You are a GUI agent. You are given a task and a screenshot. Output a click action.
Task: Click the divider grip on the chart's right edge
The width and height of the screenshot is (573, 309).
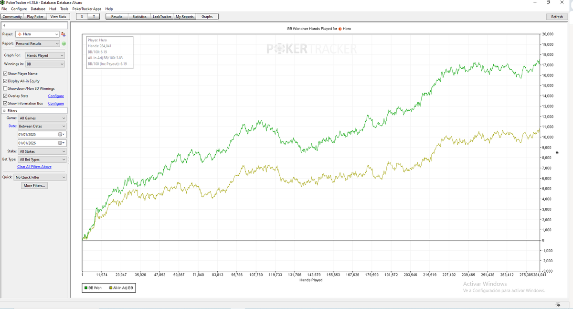(x=558, y=152)
